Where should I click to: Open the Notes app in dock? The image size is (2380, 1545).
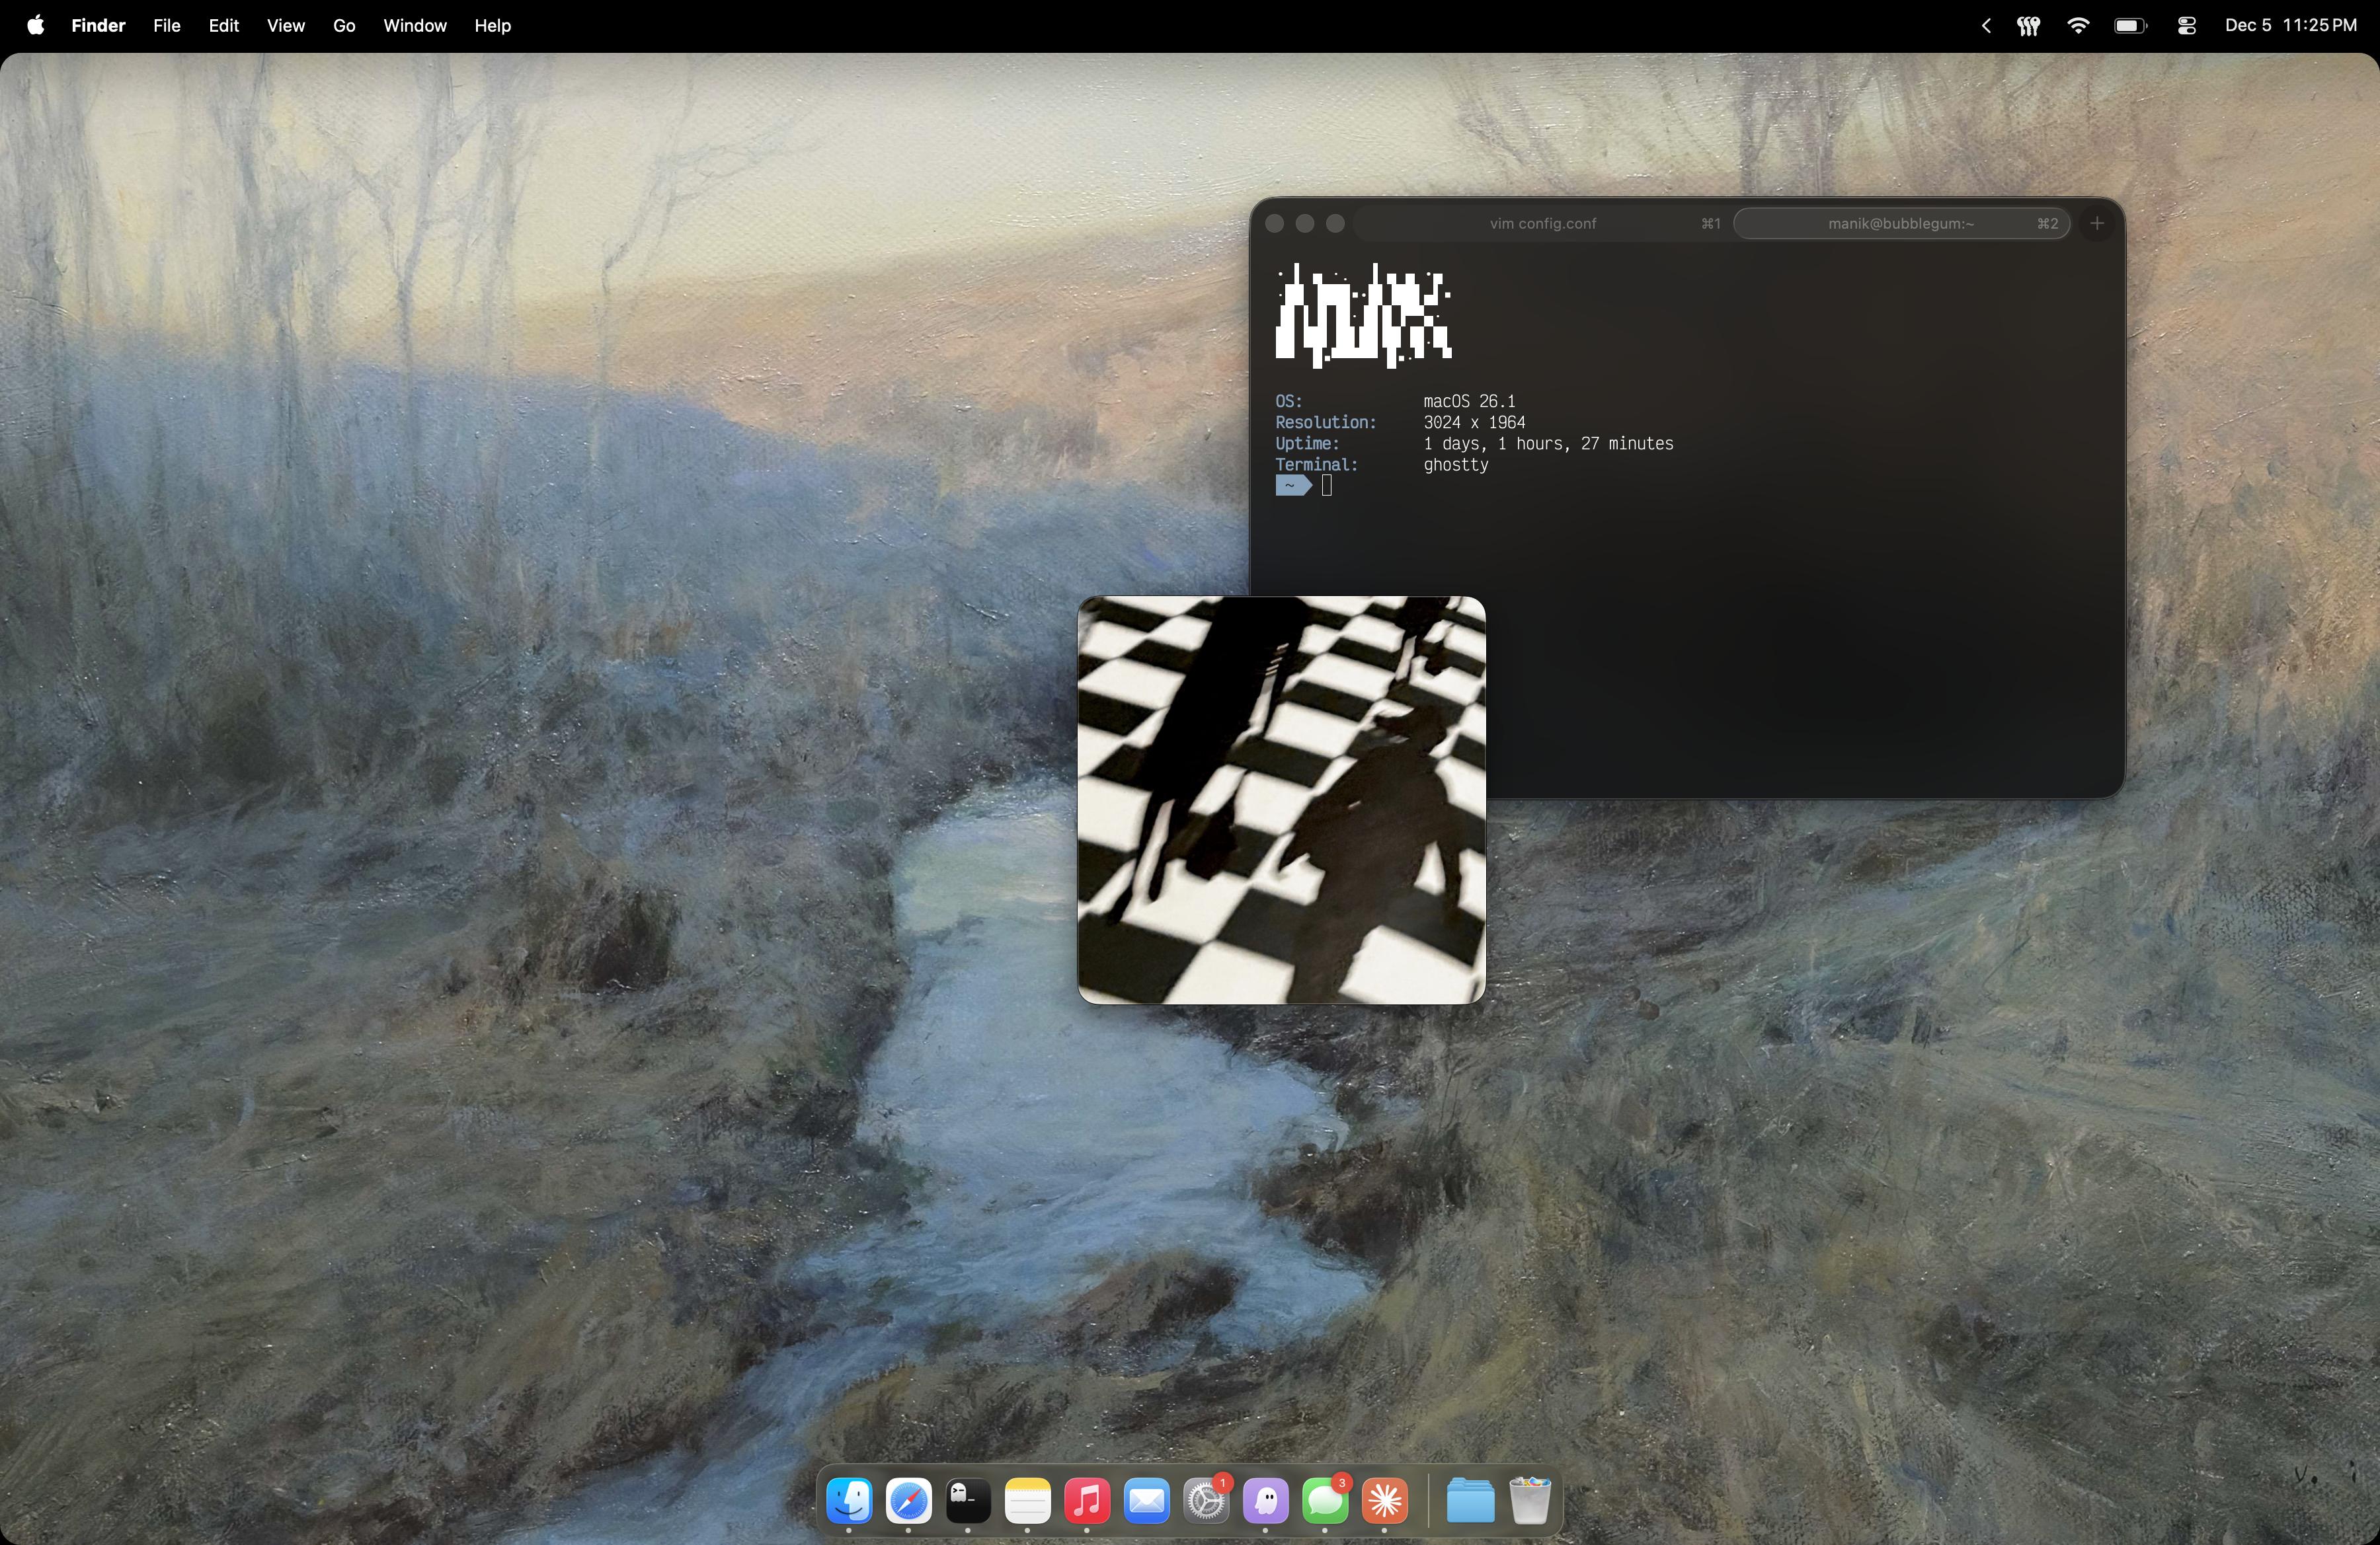[x=1027, y=1500]
